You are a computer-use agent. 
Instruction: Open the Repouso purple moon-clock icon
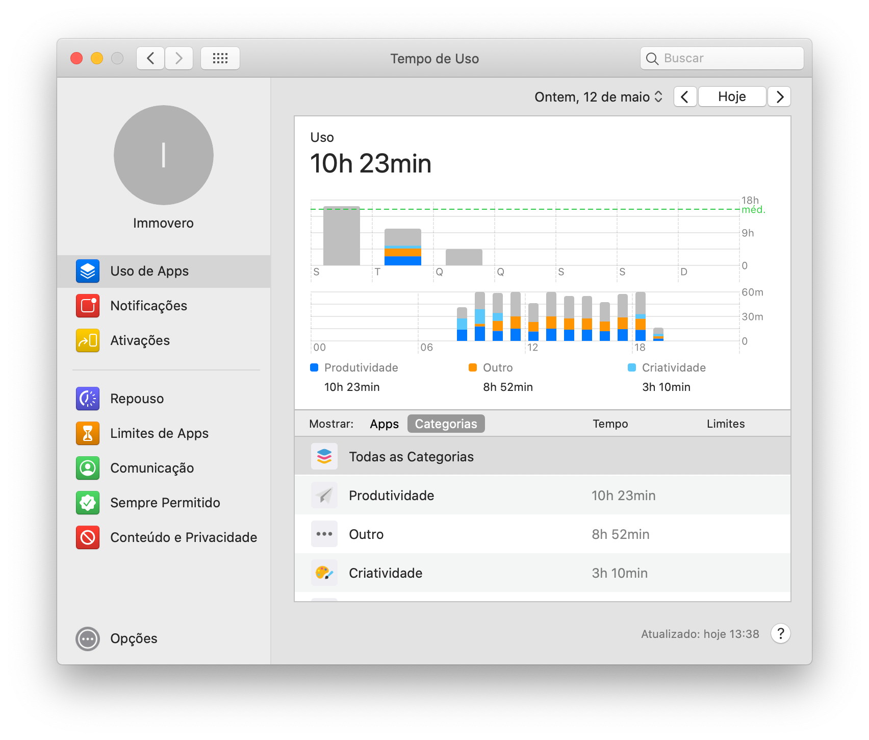coord(88,399)
